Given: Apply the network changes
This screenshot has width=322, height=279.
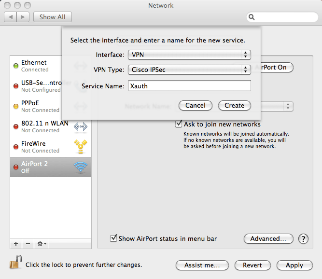Looking at the screenshot, I should pyautogui.click(x=294, y=265).
